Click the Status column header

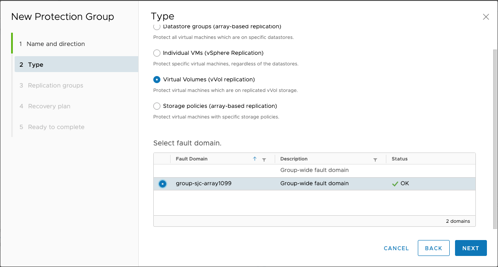click(x=400, y=159)
